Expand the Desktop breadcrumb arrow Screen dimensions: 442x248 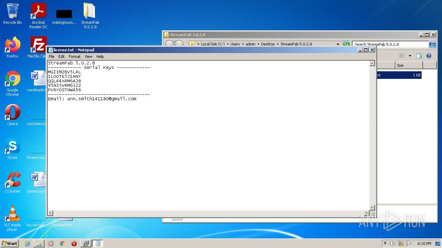pyautogui.click(x=278, y=44)
